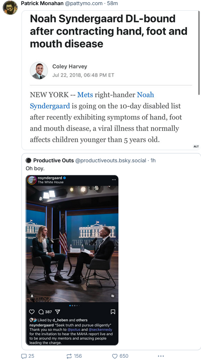This screenshot has height=361, width=201.
Task: Click the Mets link in the article
Action: pos(85,95)
